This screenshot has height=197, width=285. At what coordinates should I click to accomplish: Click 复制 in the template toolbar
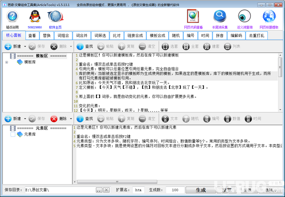[126, 47]
